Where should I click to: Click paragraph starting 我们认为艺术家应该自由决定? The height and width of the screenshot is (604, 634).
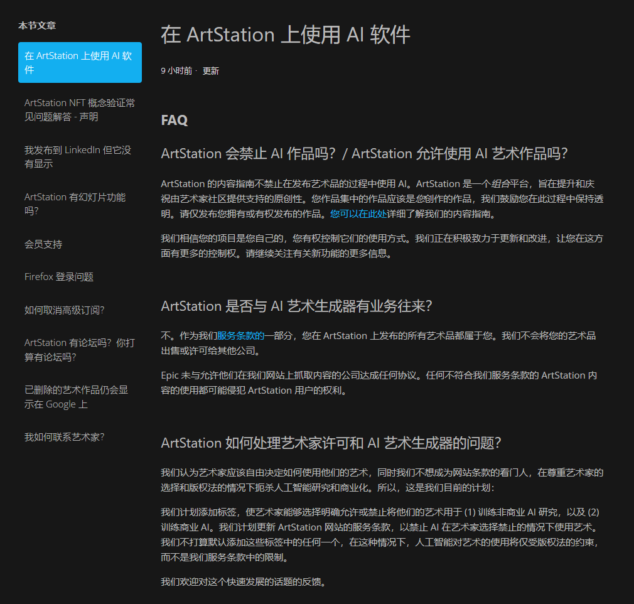(382, 480)
